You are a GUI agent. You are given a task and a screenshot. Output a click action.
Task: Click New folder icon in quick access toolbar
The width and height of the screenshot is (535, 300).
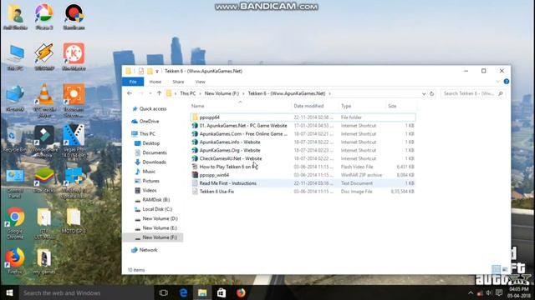coord(150,71)
